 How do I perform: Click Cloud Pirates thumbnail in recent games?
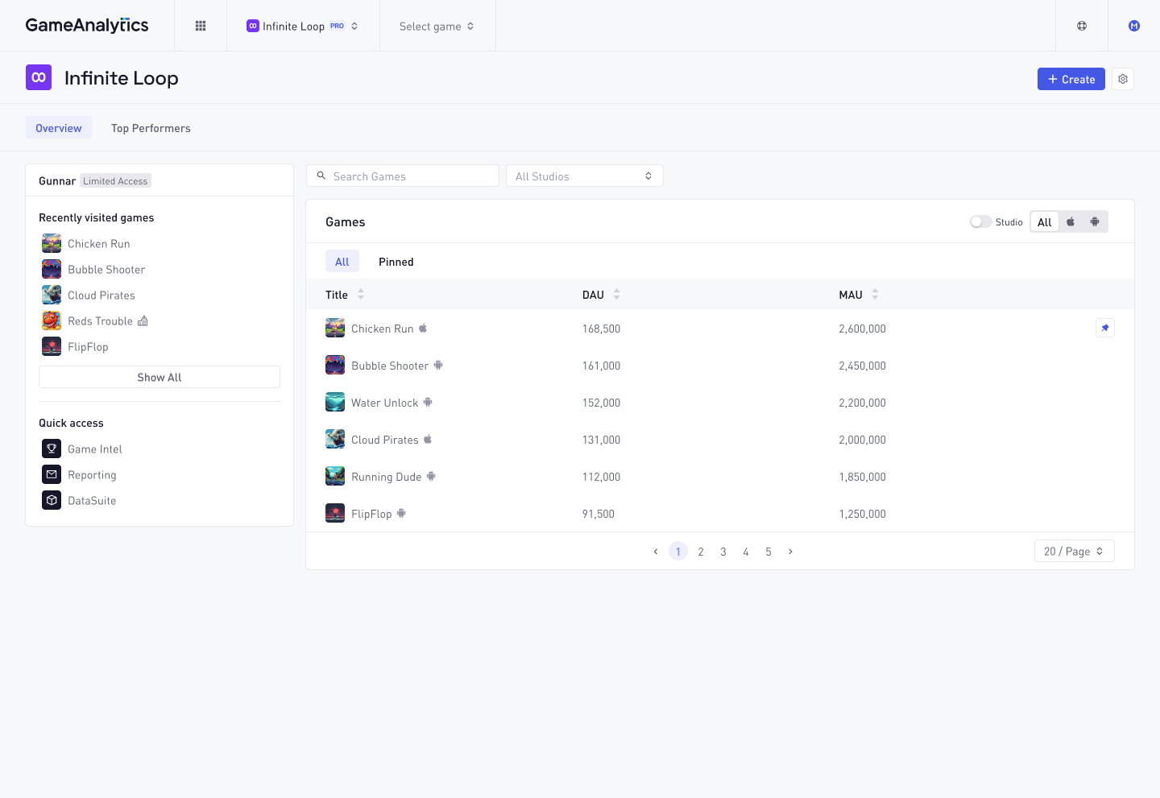tap(52, 295)
